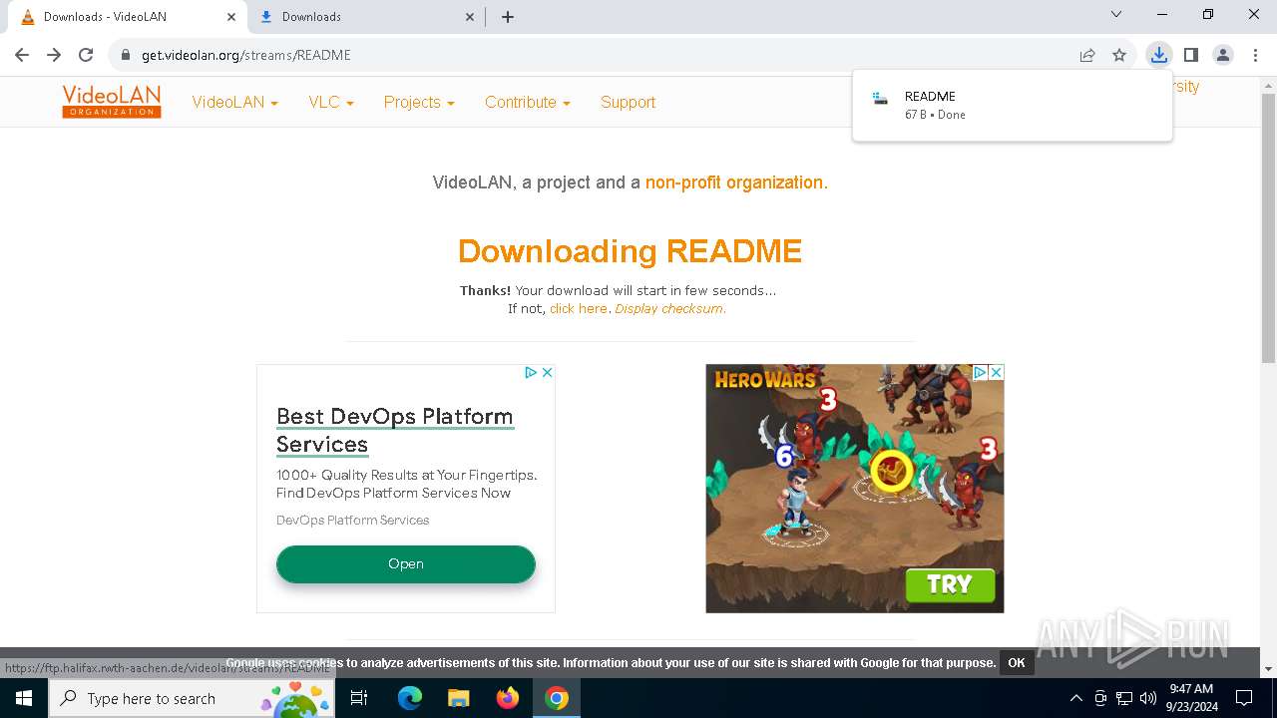Screen dimensions: 1277x718
Task: Expand Contribute dropdown menu
Action: pos(527,102)
